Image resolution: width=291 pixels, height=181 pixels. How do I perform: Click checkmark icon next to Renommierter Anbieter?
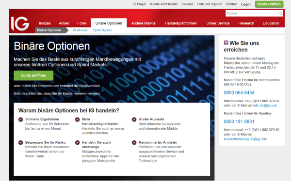(134, 143)
